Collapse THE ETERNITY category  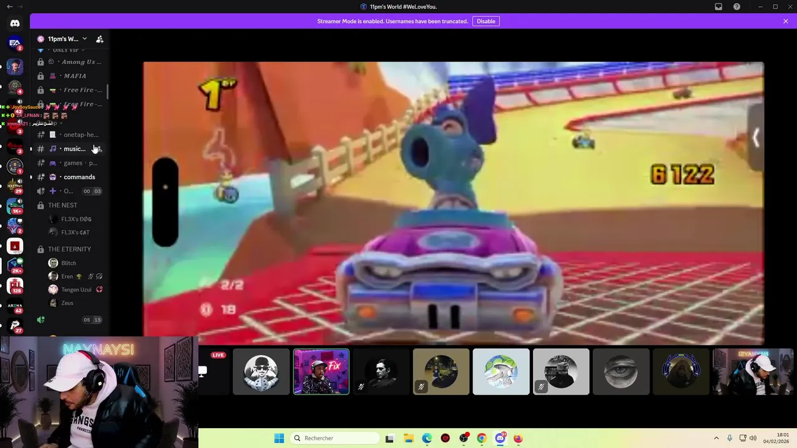70,249
